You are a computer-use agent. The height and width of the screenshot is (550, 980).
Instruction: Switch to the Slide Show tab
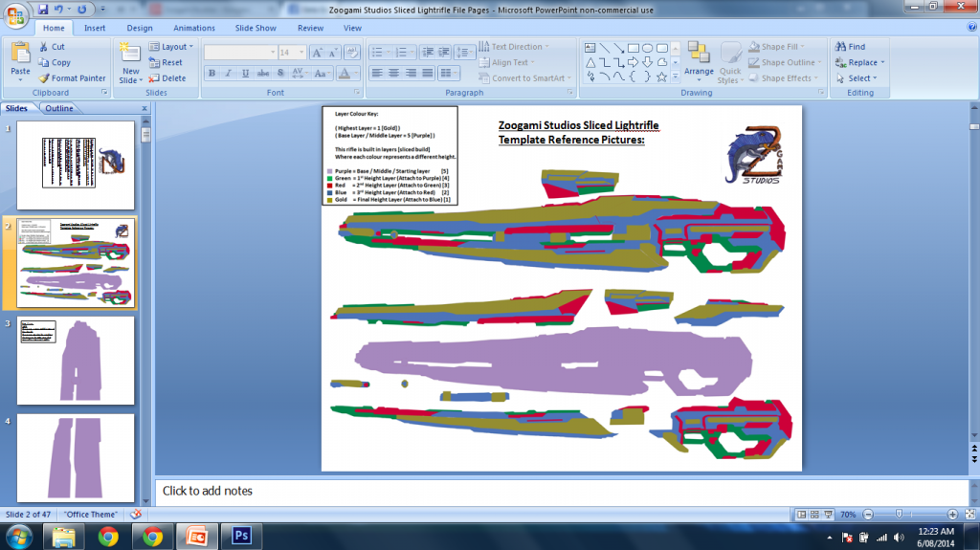point(256,28)
